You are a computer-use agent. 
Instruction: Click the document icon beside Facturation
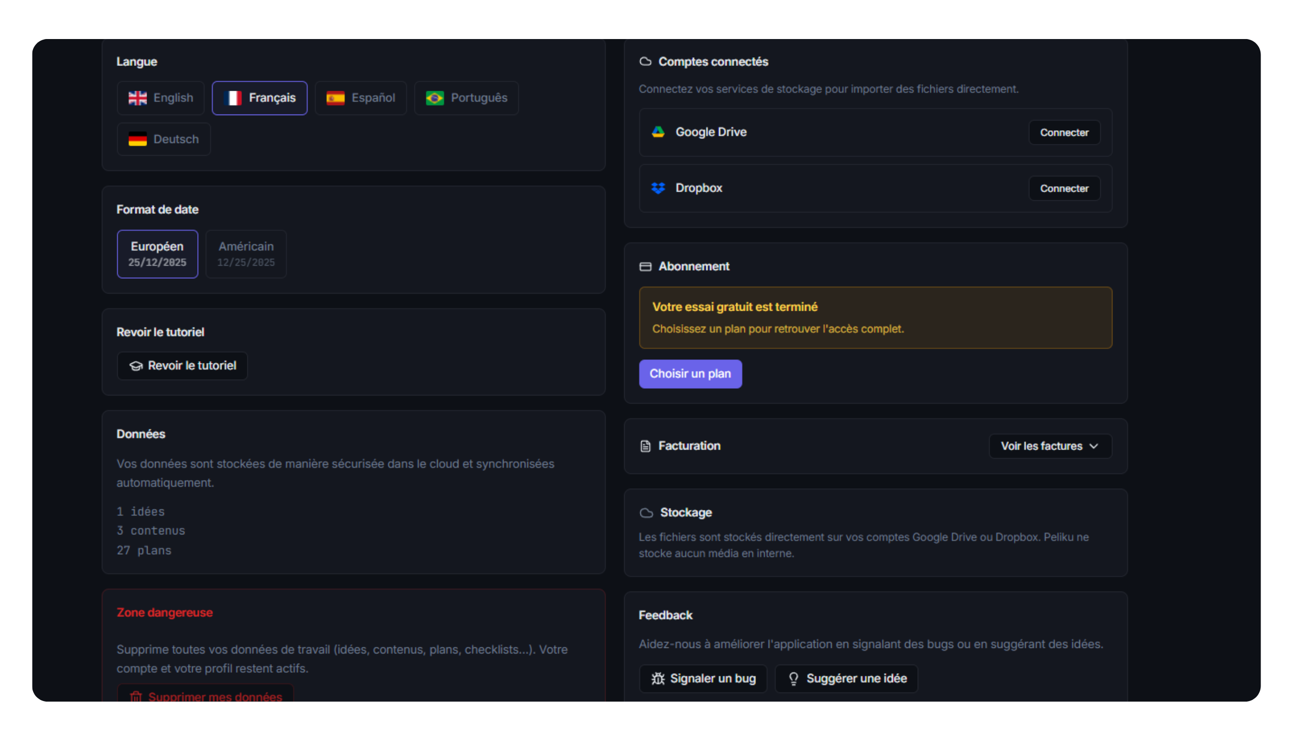tap(645, 446)
